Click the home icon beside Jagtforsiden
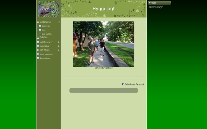This screenshot has width=207, height=129. coord(38,22)
